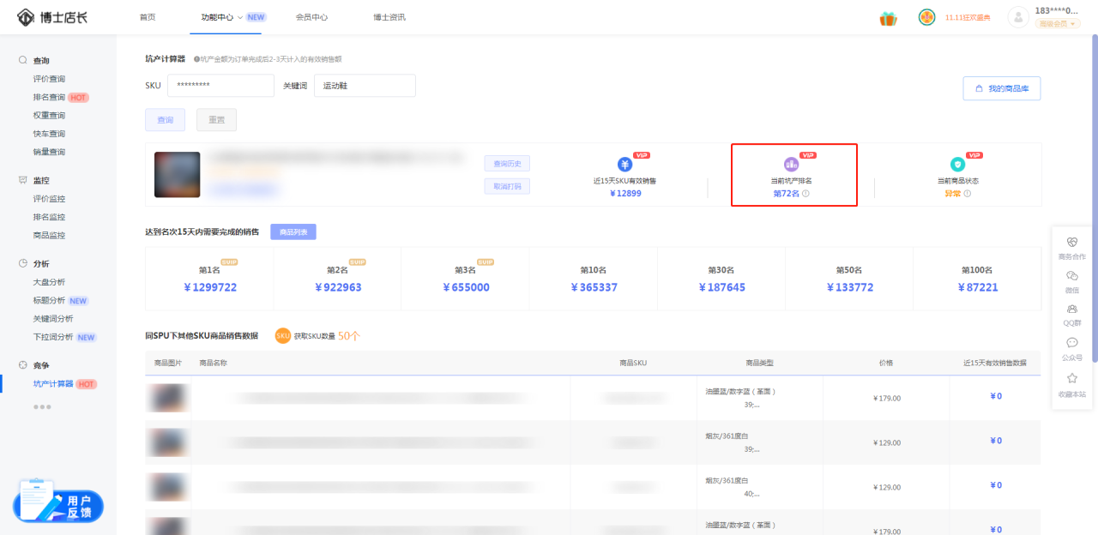Click the 商品列表 button

point(293,231)
